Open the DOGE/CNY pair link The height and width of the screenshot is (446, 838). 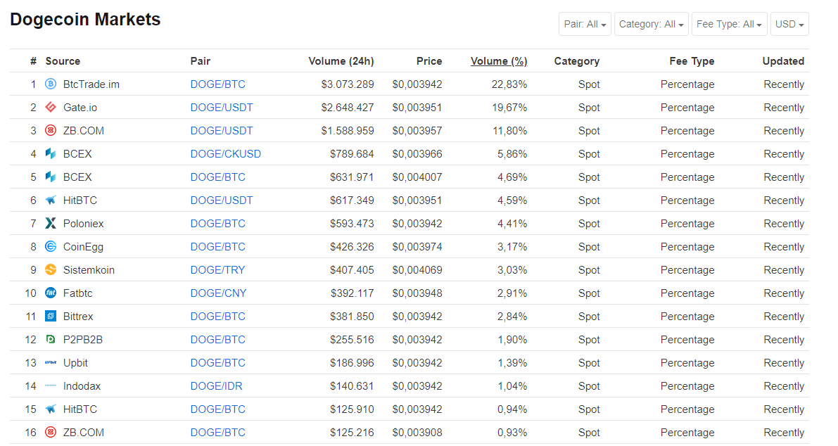point(218,293)
